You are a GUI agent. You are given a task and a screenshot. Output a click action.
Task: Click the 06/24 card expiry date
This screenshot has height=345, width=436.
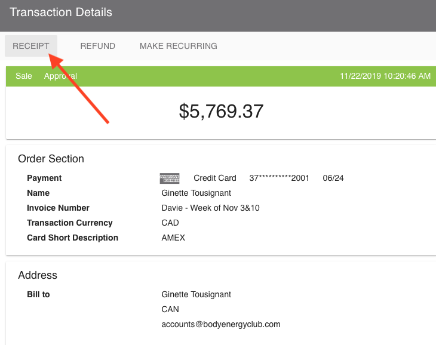click(333, 178)
